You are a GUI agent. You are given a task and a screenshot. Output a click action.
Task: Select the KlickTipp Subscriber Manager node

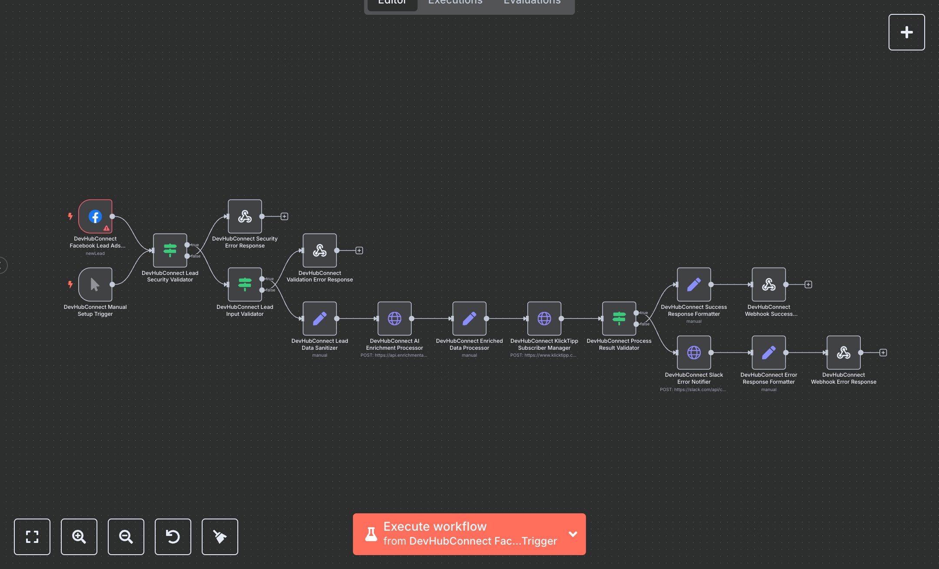pos(544,318)
